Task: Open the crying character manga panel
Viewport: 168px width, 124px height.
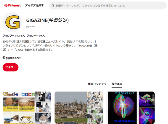Action: 43,118
